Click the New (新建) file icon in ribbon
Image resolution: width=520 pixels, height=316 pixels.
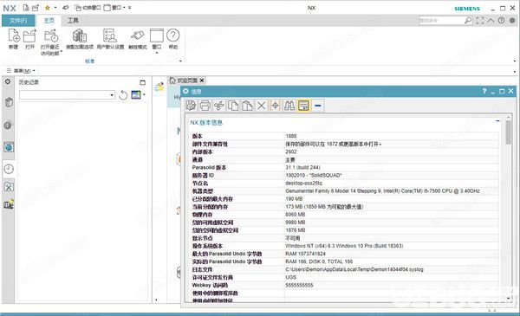click(x=14, y=35)
